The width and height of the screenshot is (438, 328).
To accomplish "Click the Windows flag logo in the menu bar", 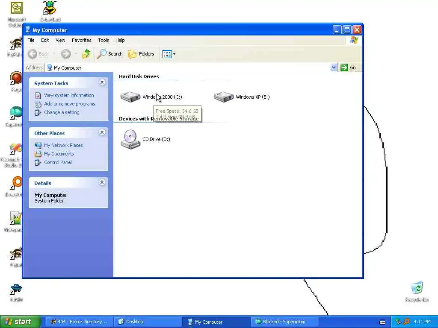I will [x=354, y=40].
